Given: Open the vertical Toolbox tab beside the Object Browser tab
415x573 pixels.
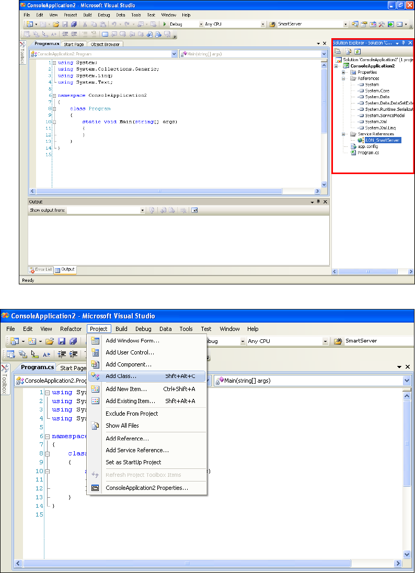Looking at the screenshot, I should coord(22,52).
